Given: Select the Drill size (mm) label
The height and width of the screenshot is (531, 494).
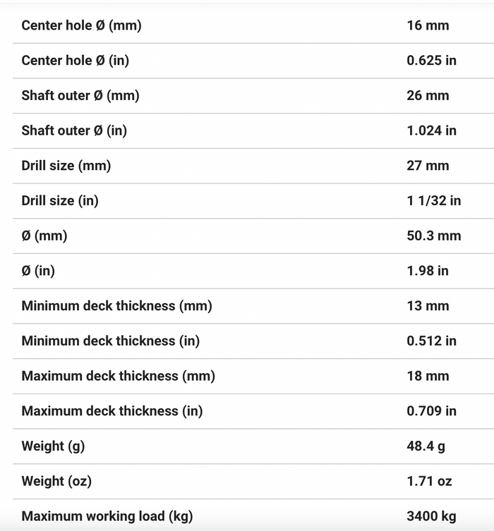Looking at the screenshot, I should pyautogui.click(x=66, y=166).
